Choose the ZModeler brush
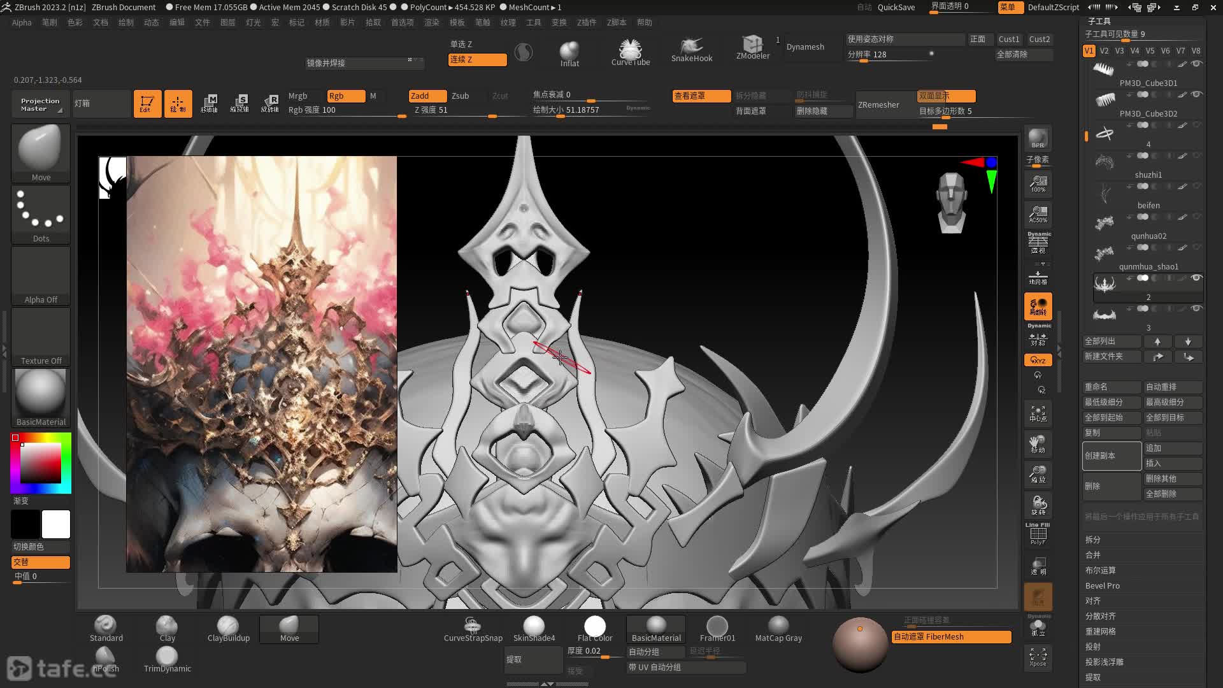Screen dimensions: 1223x688 tap(753, 48)
